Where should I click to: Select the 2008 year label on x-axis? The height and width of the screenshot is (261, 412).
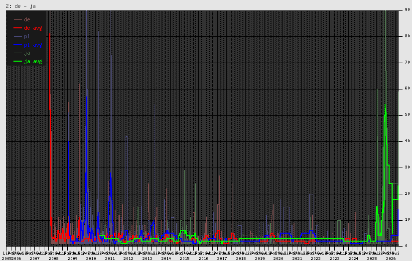54,259
